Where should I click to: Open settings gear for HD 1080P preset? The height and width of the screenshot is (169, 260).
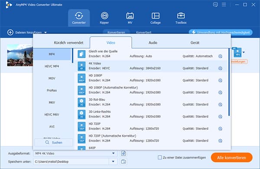point(220,80)
